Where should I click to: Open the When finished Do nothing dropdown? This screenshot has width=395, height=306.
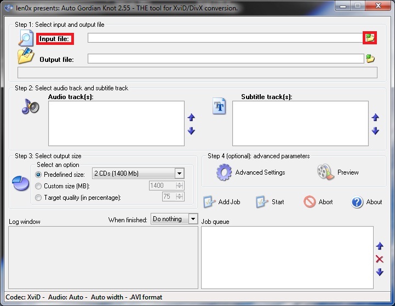(x=193, y=219)
